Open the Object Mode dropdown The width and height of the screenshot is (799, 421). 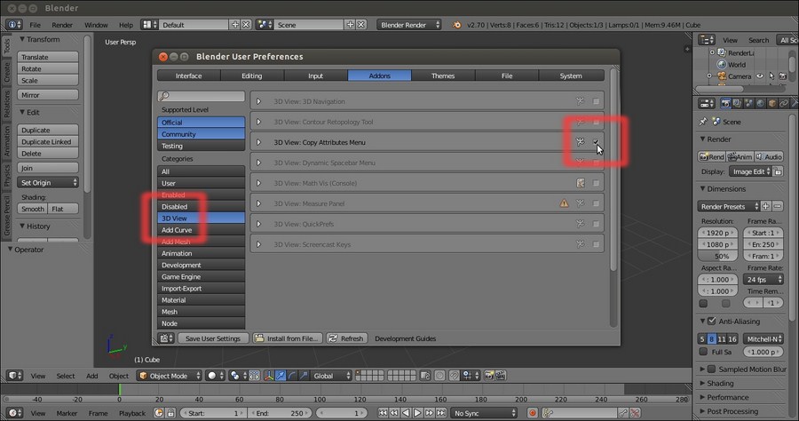pos(170,376)
